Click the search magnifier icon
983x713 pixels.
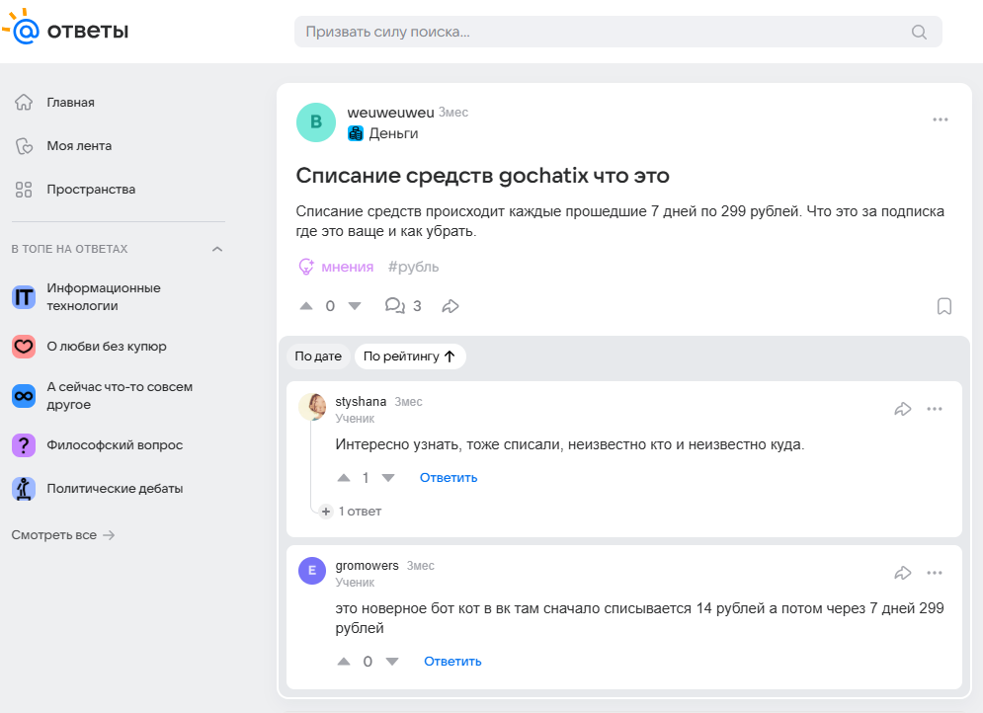(x=919, y=32)
